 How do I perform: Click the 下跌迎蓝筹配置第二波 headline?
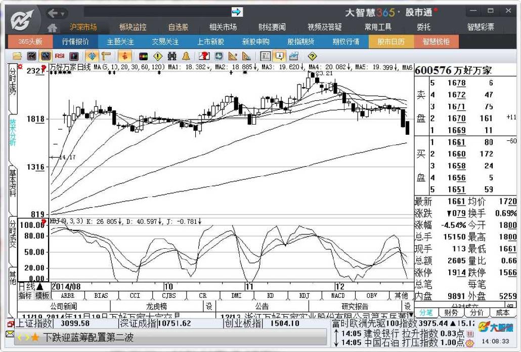[x=89, y=337]
